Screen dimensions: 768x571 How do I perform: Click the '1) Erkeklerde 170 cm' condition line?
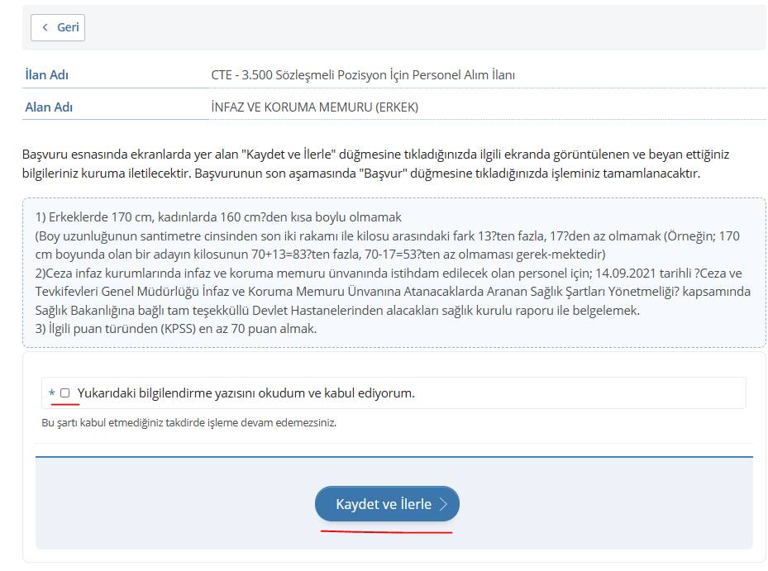click(218, 217)
